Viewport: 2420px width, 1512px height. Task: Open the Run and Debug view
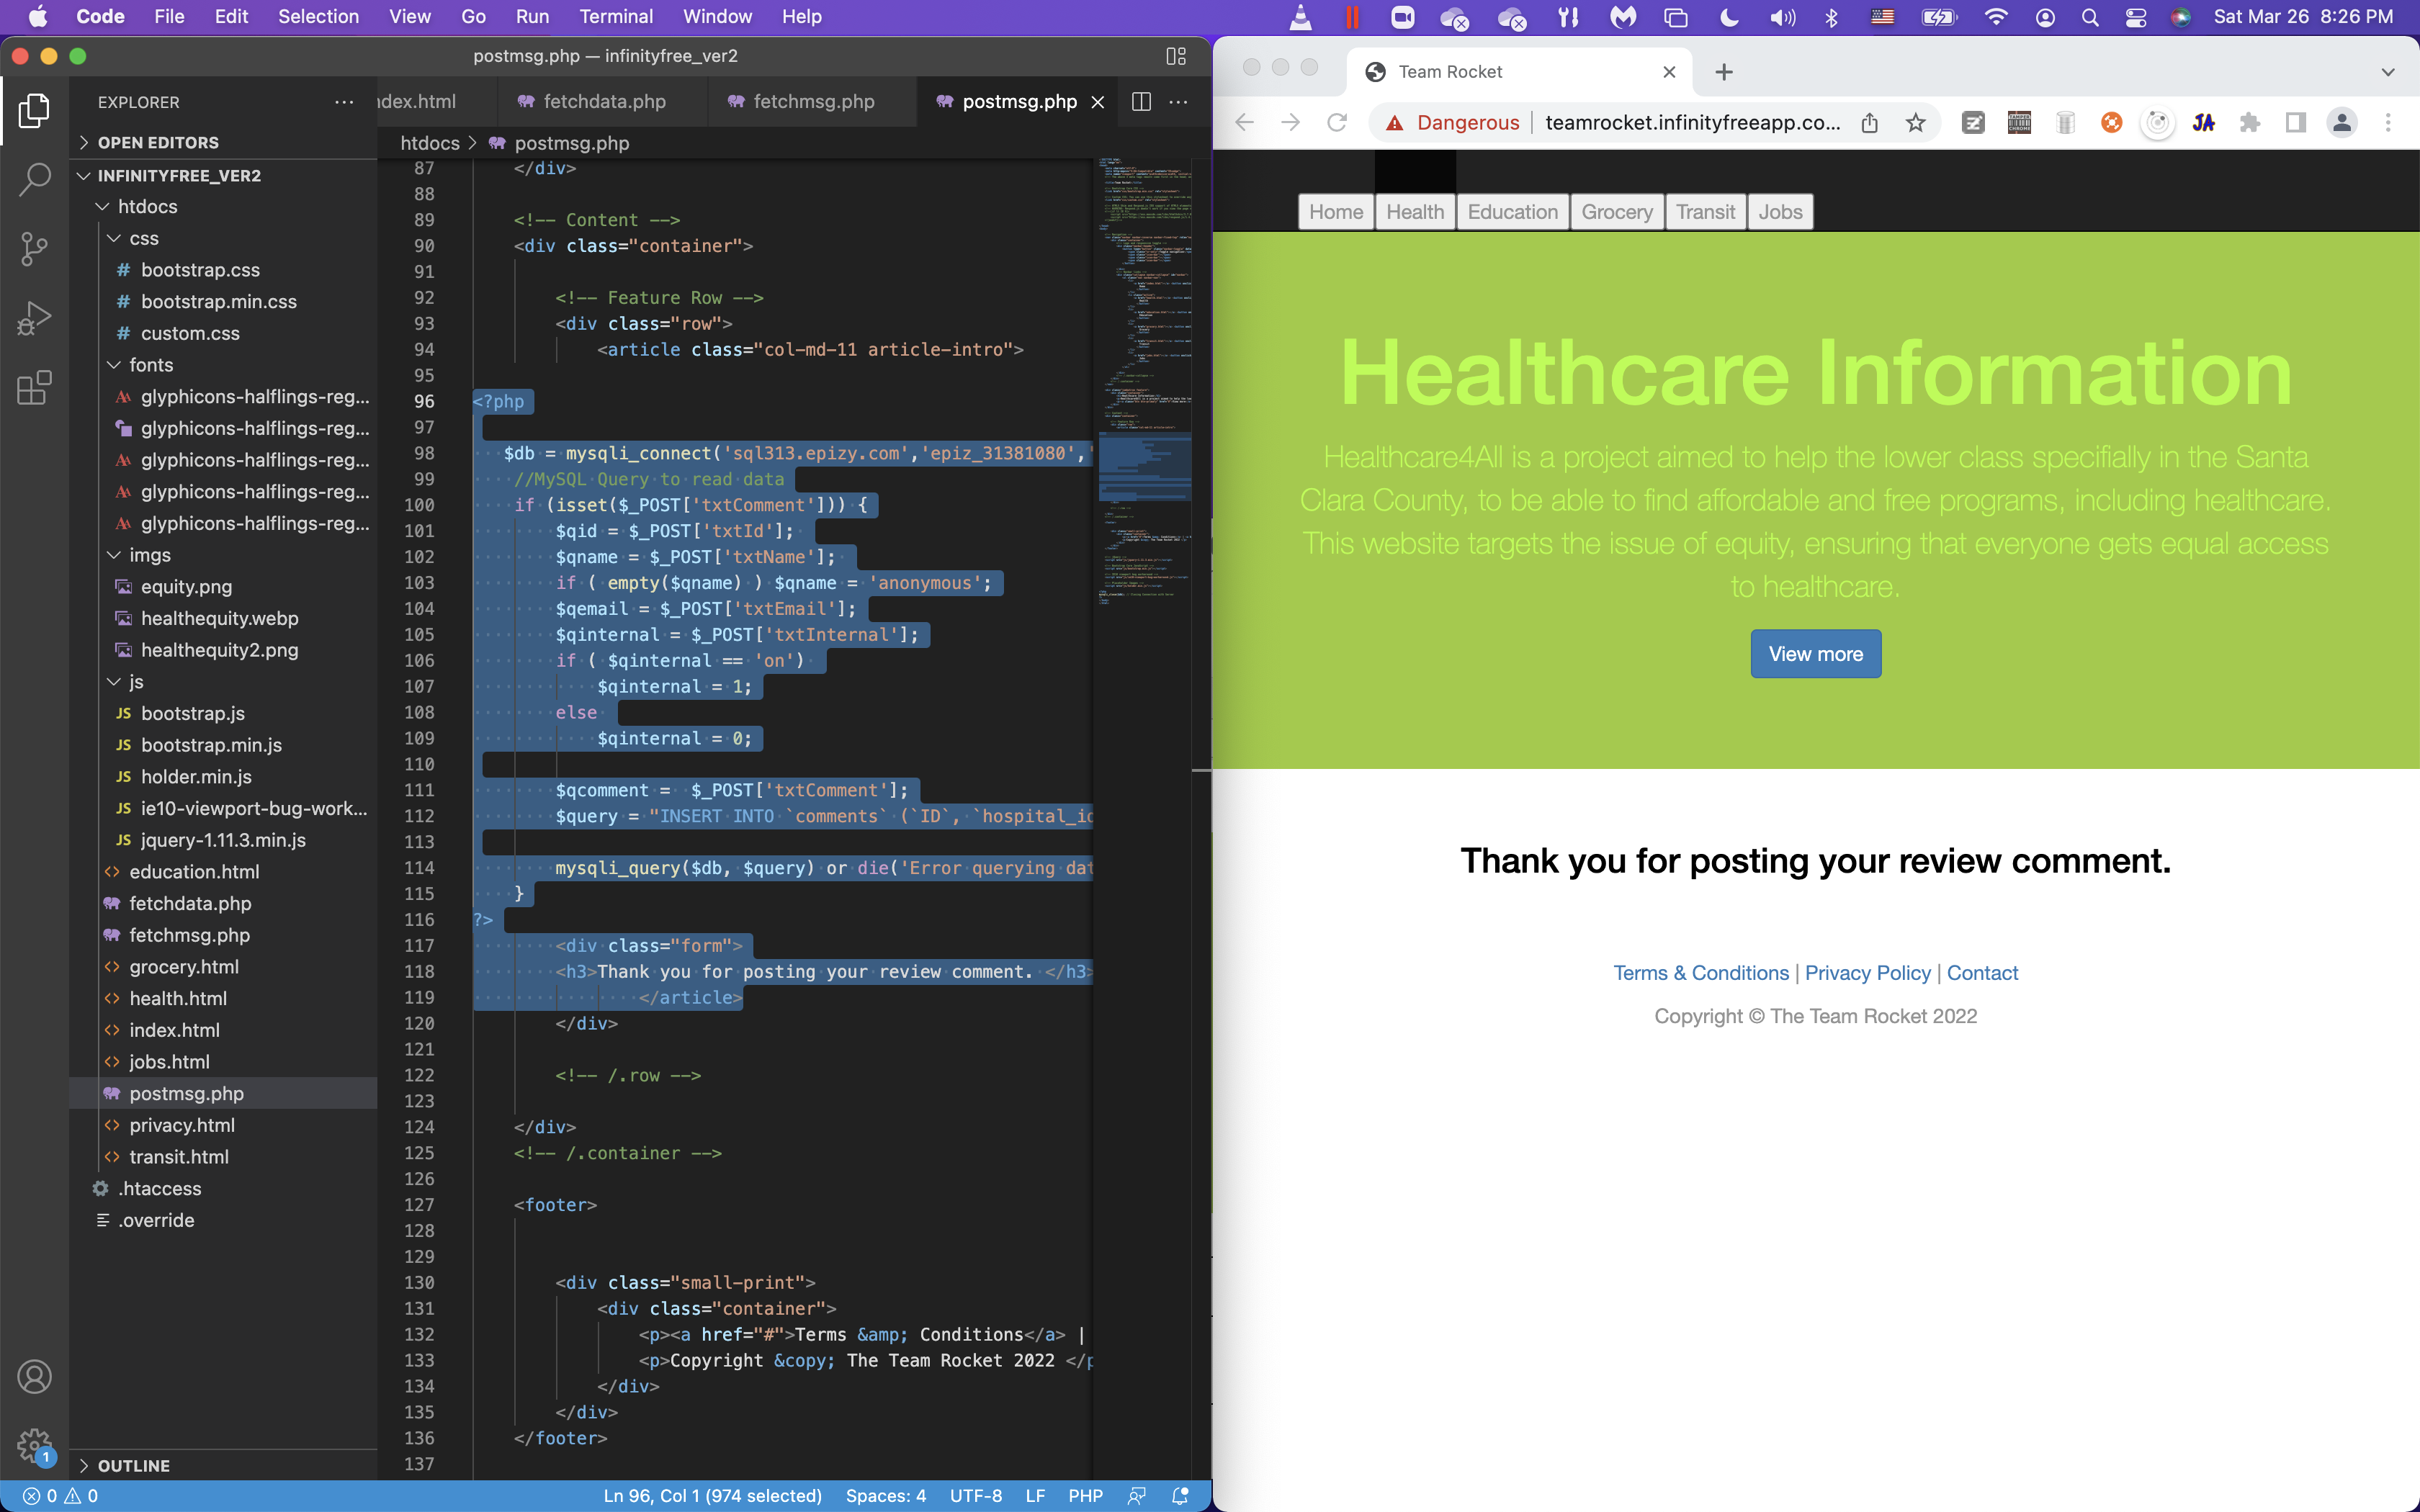point(34,318)
